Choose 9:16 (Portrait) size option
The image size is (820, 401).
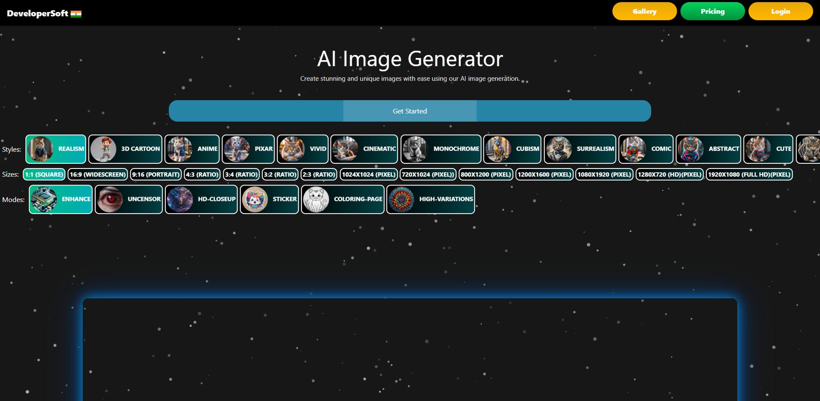(x=156, y=174)
